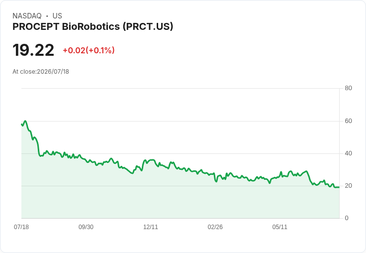Select the US market label
The image size is (366, 253).
tap(57, 16)
